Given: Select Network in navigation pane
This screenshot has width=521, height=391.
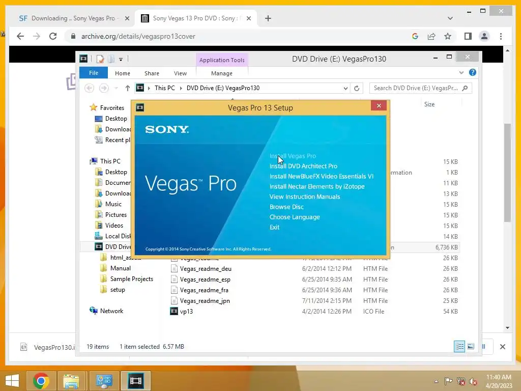Looking at the screenshot, I should pyautogui.click(x=111, y=311).
